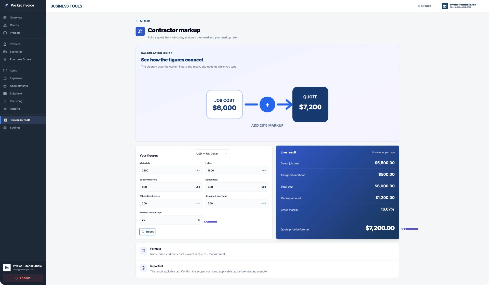The image size is (489, 285).
Task: Click the Projects briefcase icon
Action: (x=5, y=33)
